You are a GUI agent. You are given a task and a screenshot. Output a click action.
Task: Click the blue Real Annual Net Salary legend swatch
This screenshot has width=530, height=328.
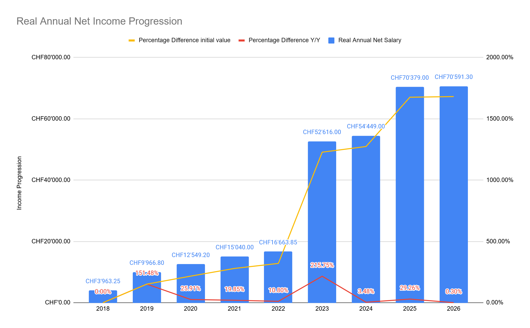tap(331, 40)
